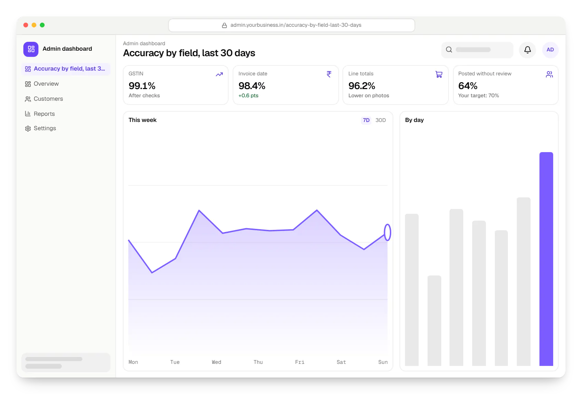Click the shortest gray bar in By day
The image size is (582, 394).
click(x=434, y=321)
